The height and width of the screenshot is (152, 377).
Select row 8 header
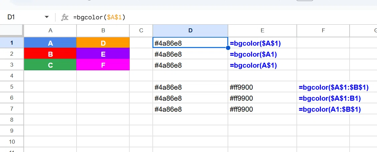[x=12, y=120]
